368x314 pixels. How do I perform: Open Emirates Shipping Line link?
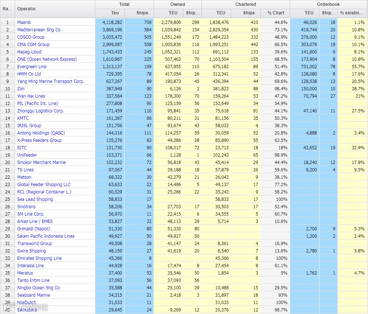39,258
